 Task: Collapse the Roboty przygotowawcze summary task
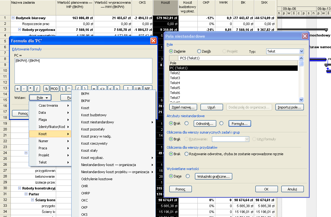[x=20, y=30]
